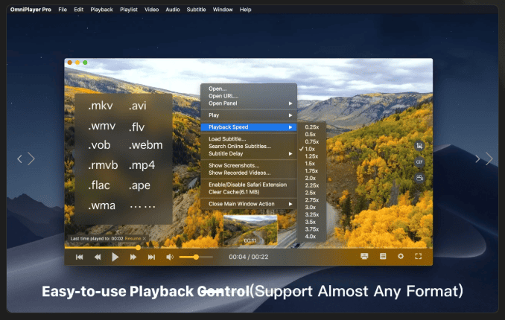The image size is (505, 320).
Task: Set playback speed to 3.75x
Action: (311, 229)
